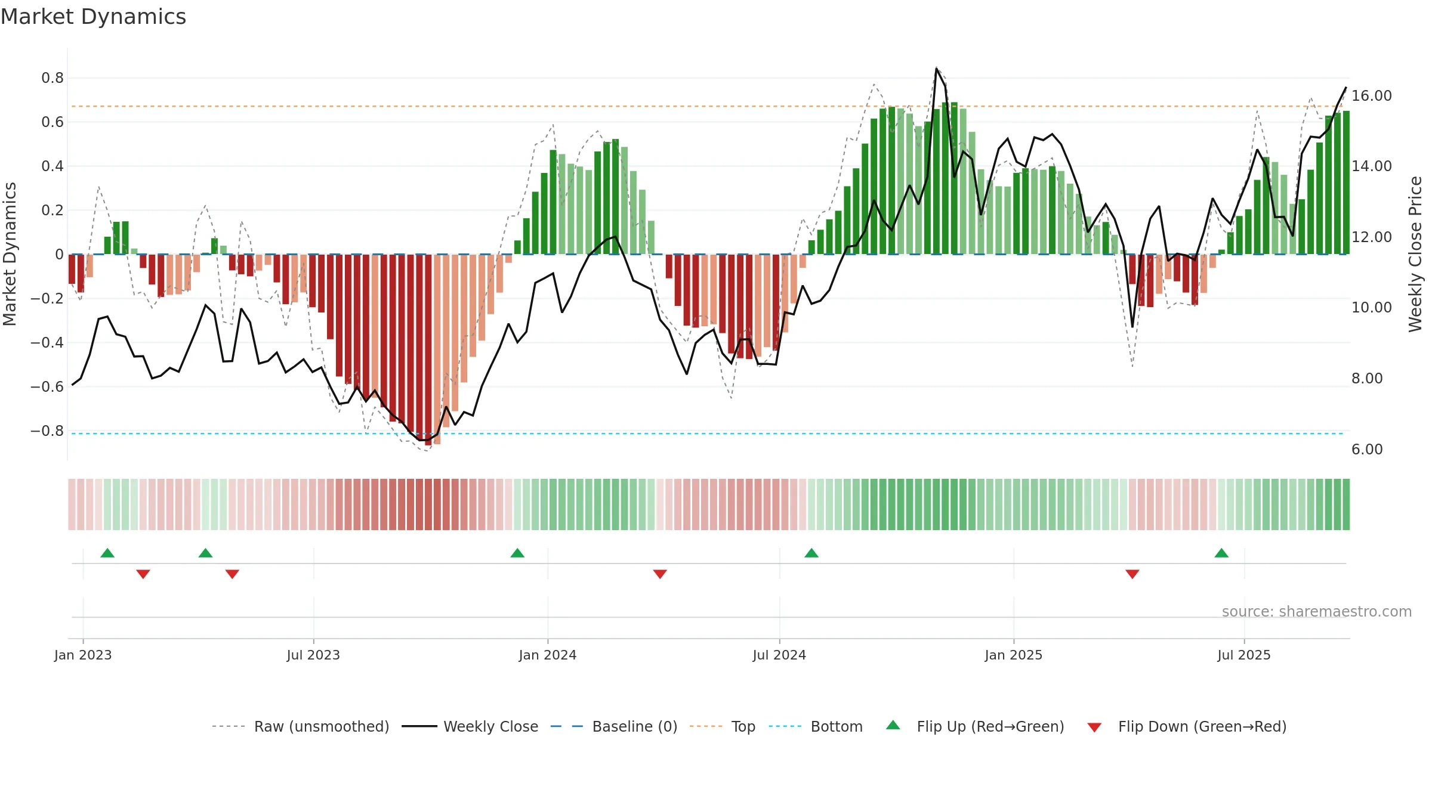Toggle the Bottom legend entry
The image size is (1432, 805).
(815, 726)
